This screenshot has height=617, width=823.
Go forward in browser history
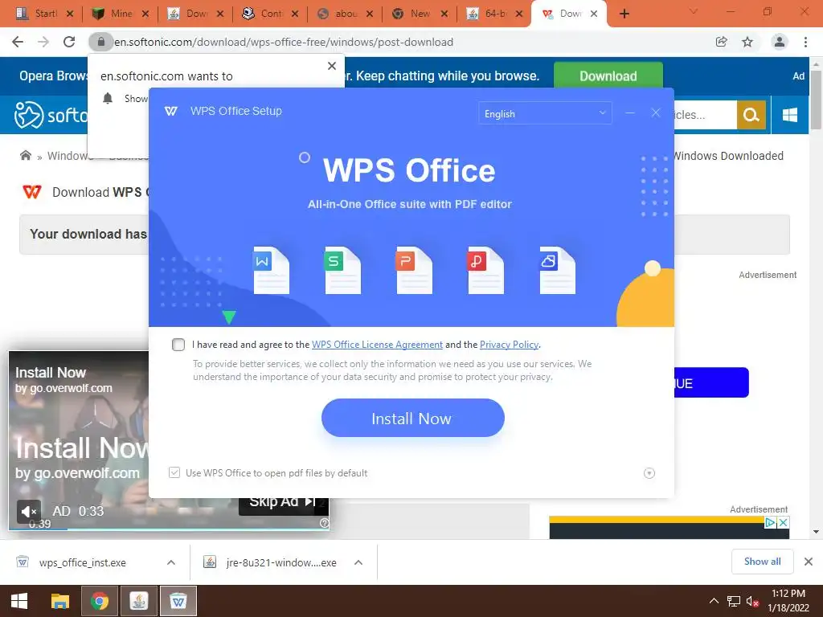43,42
